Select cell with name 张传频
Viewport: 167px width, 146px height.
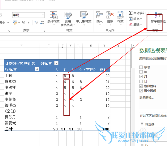point(22,100)
